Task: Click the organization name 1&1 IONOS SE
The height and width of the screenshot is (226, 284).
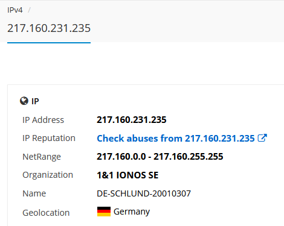Action: (127, 175)
